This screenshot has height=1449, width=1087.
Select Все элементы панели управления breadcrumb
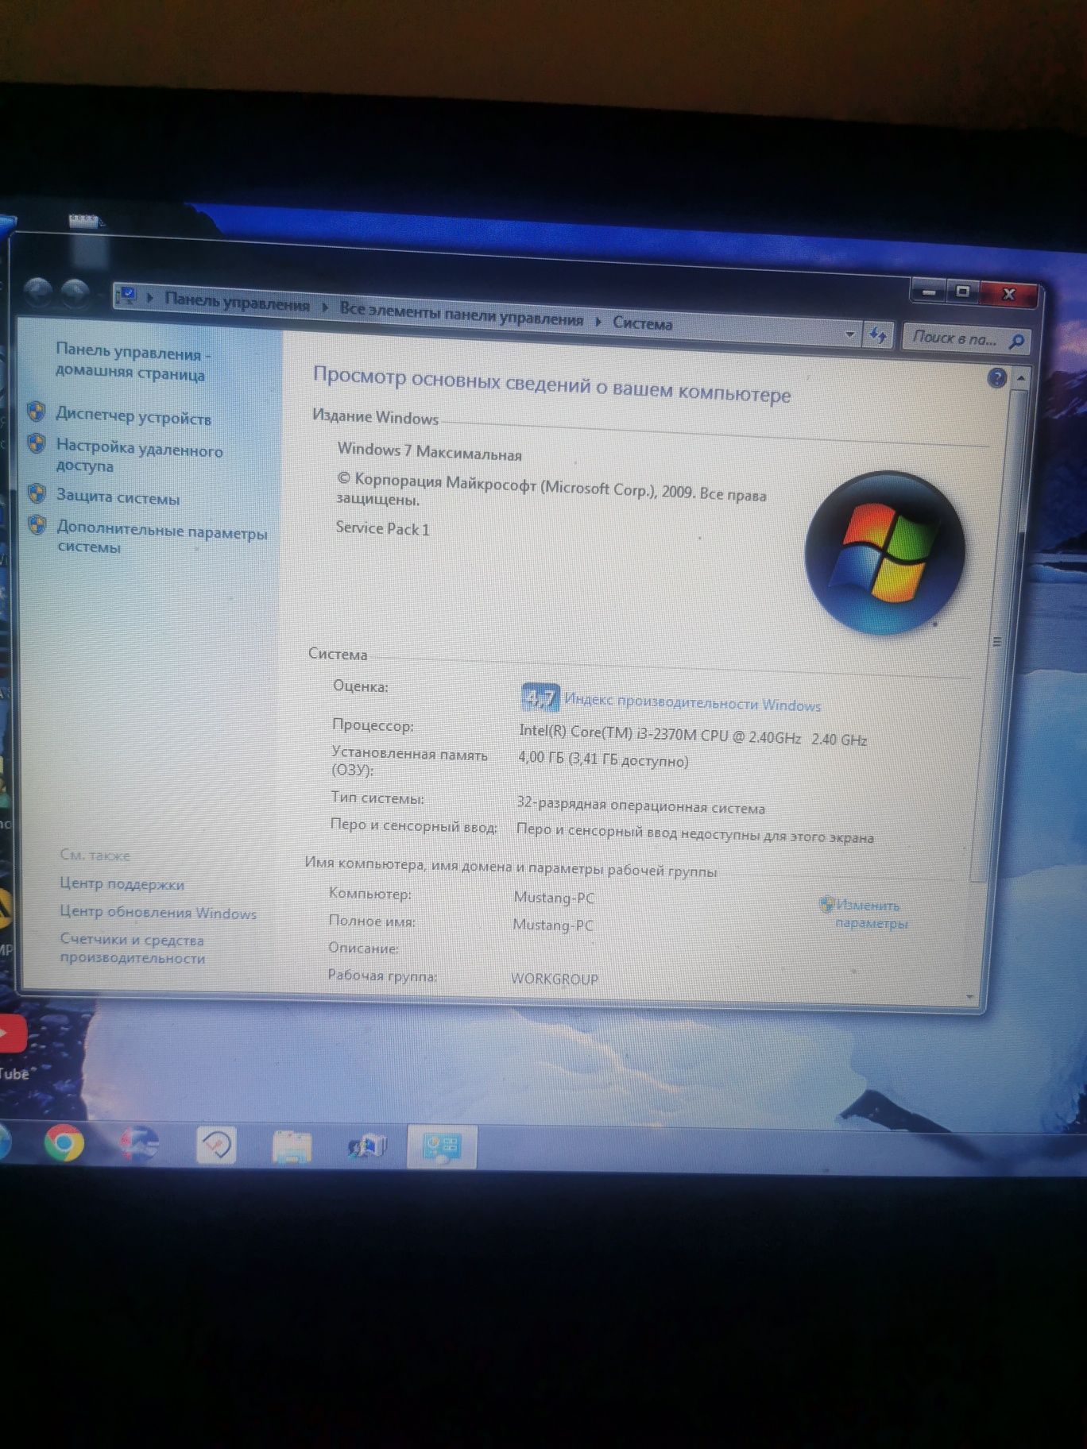[x=461, y=314]
